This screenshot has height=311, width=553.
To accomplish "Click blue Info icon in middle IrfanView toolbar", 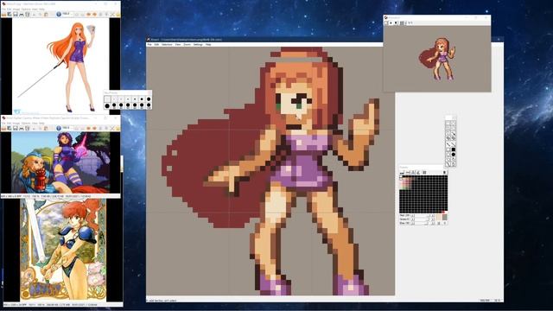I will (59, 128).
